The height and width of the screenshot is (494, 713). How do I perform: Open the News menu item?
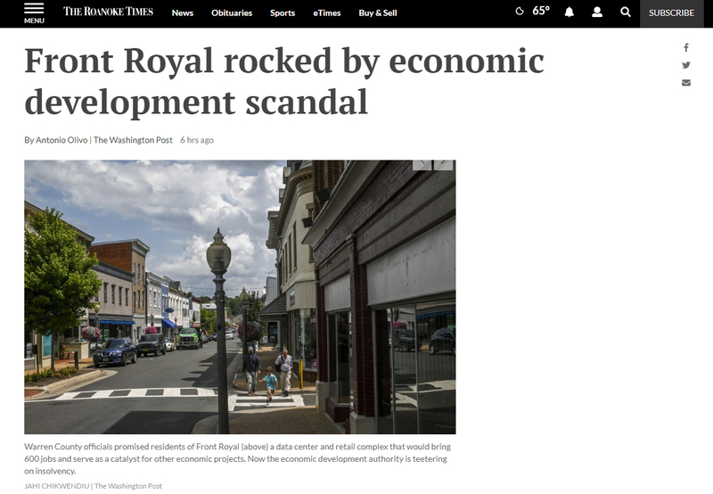click(183, 12)
